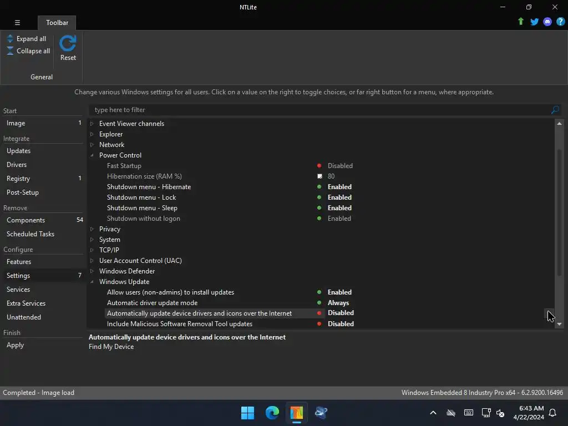Open the clock showing 6:43 AM

tap(529, 413)
